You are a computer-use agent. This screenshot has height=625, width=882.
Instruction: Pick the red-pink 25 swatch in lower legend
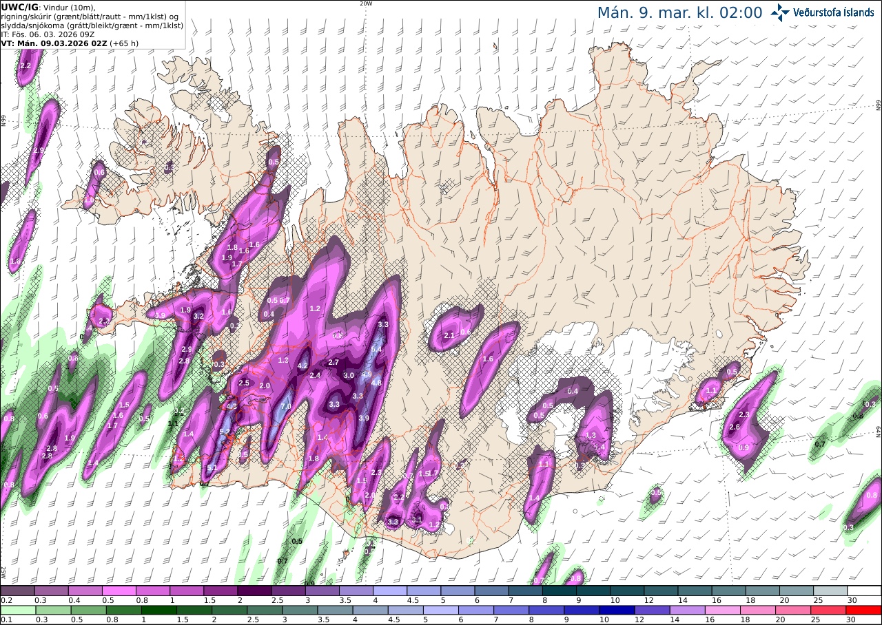tap(829, 610)
